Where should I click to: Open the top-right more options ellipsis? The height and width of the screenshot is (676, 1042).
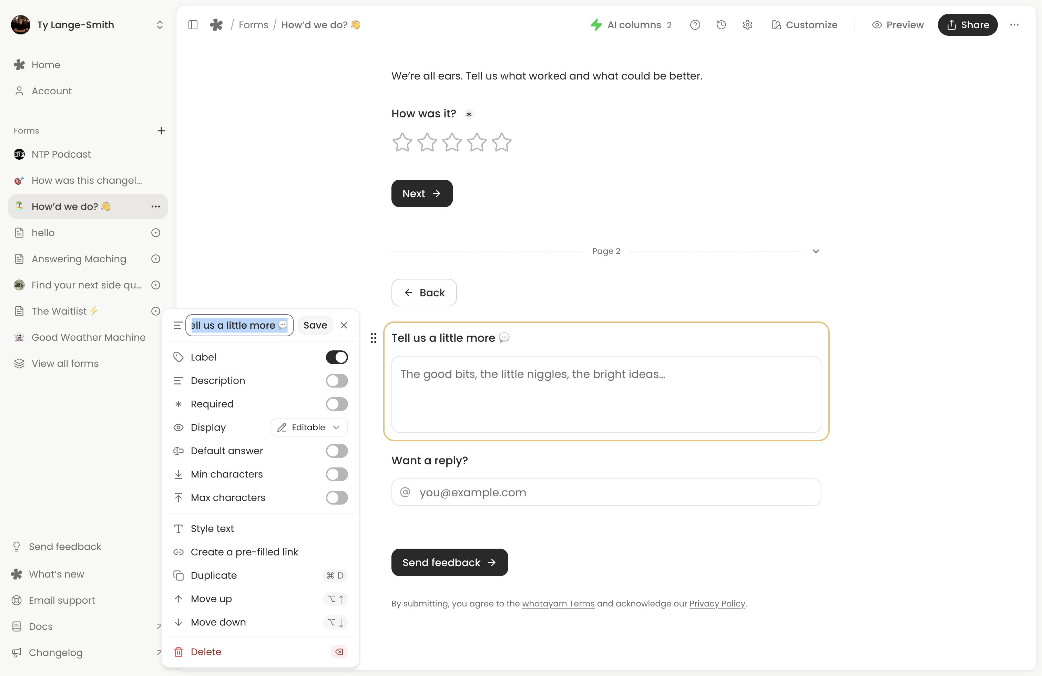pyautogui.click(x=1014, y=25)
